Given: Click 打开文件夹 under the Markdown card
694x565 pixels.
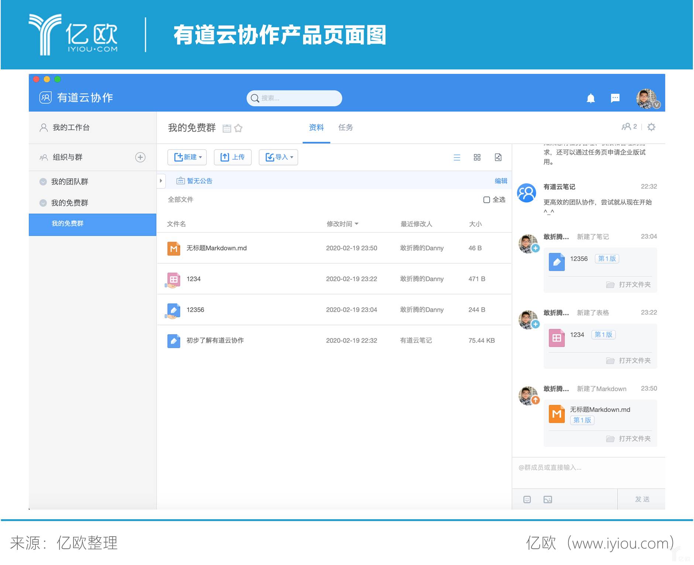Looking at the screenshot, I should coord(629,439).
